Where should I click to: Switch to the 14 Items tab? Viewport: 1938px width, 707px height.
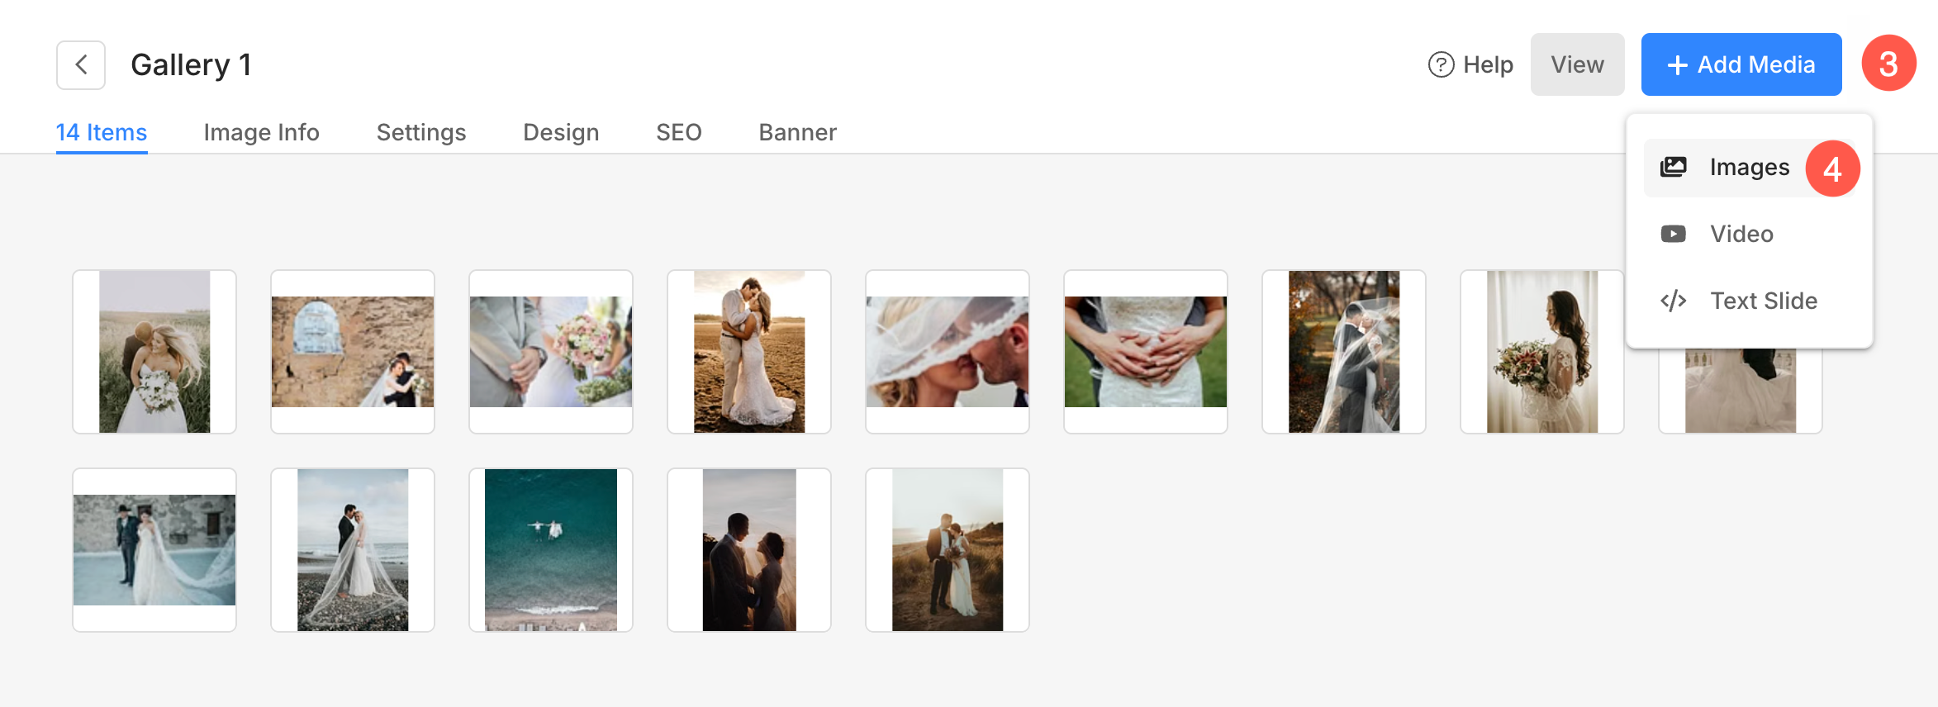[102, 132]
